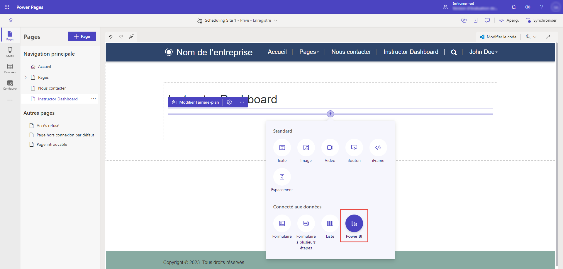Open the Configurer workspace

point(10,85)
